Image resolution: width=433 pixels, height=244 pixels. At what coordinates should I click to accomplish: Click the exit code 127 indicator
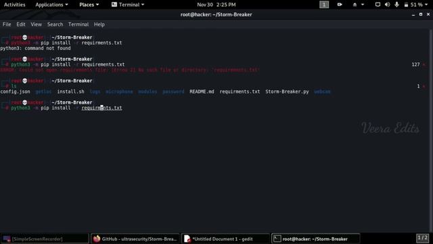tap(415, 64)
